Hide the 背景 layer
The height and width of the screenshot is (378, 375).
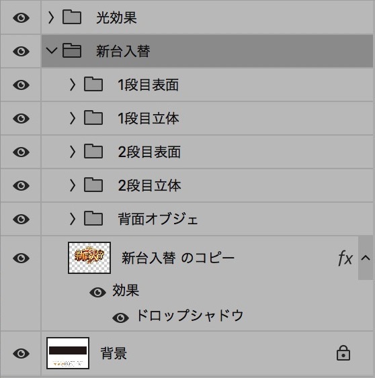(21, 353)
